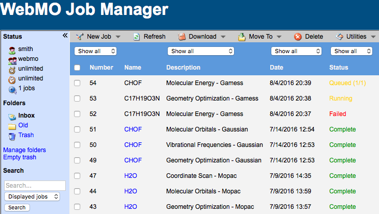Collapse the sidebar with double-chevron icon
Screen dimensions: 379x214
tap(65, 36)
